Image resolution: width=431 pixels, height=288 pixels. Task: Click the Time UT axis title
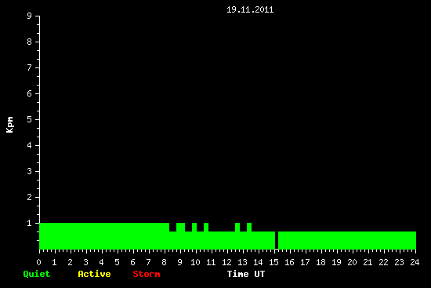[x=246, y=274]
